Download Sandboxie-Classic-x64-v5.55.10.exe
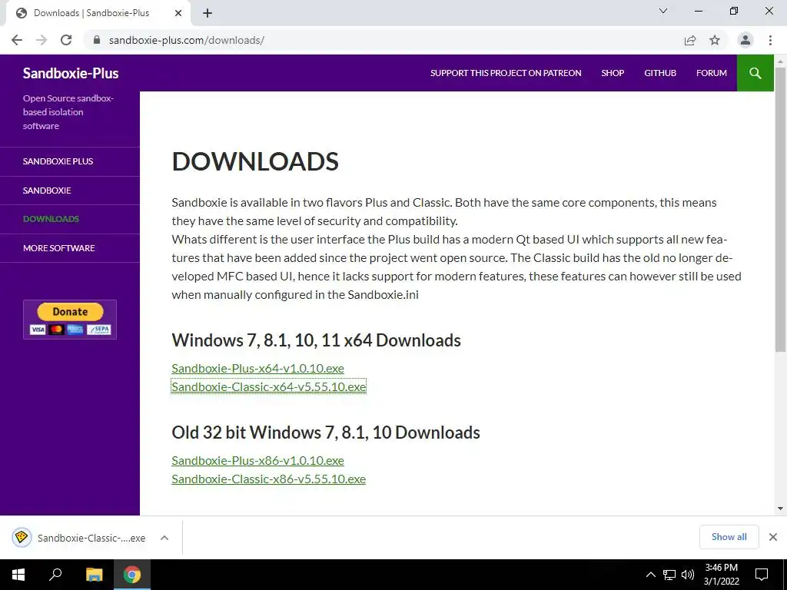The image size is (787, 590). point(268,387)
